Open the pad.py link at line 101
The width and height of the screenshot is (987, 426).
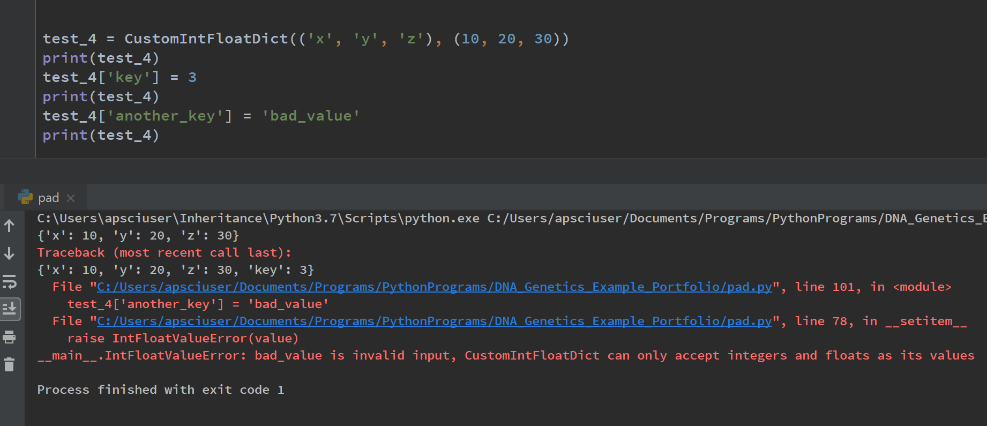(435, 287)
